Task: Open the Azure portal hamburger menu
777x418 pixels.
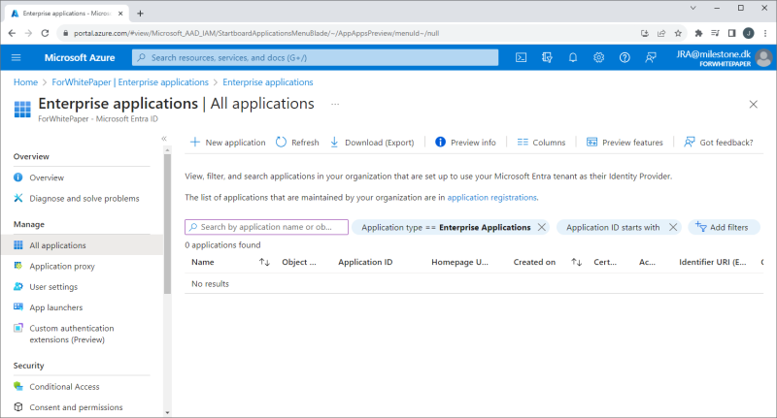Action: click(x=17, y=57)
